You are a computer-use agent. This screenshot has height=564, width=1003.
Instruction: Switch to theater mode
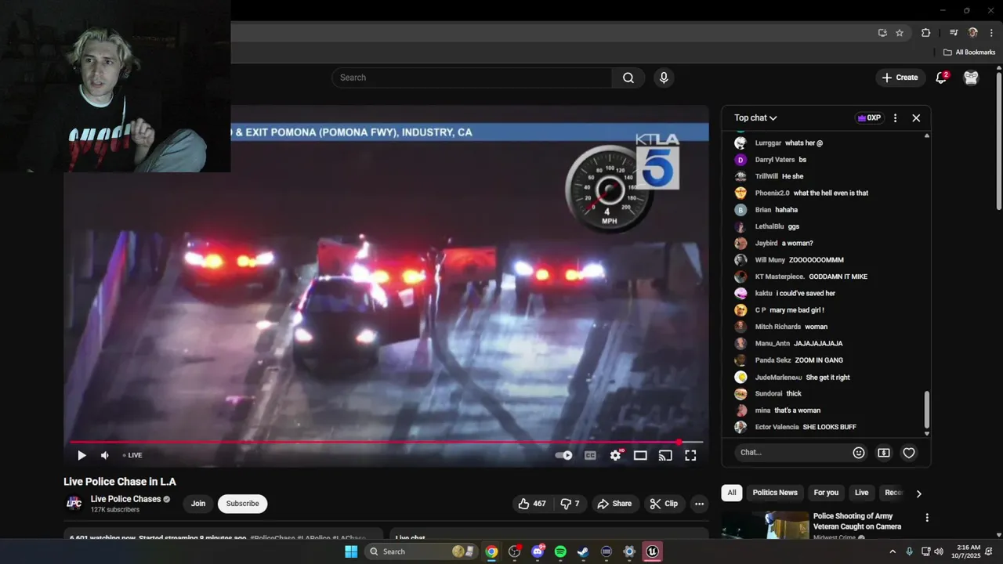pos(640,455)
